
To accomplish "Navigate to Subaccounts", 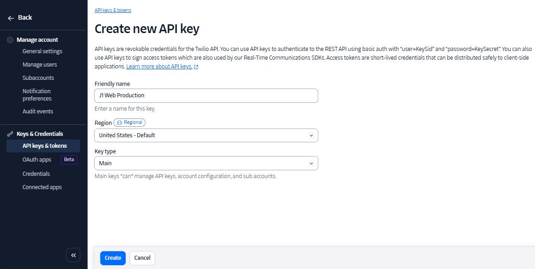I will (38, 78).
